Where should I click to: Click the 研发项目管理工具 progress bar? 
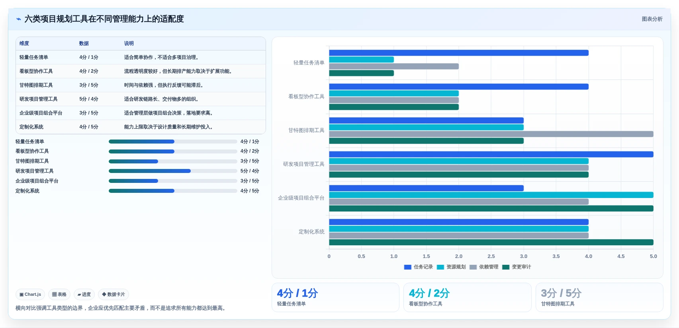pyautogui.click(x=173, y=171)
